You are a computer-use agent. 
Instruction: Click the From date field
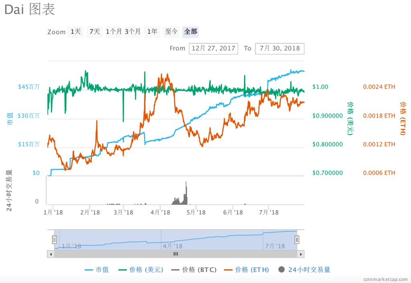click(x=214, y=49)
